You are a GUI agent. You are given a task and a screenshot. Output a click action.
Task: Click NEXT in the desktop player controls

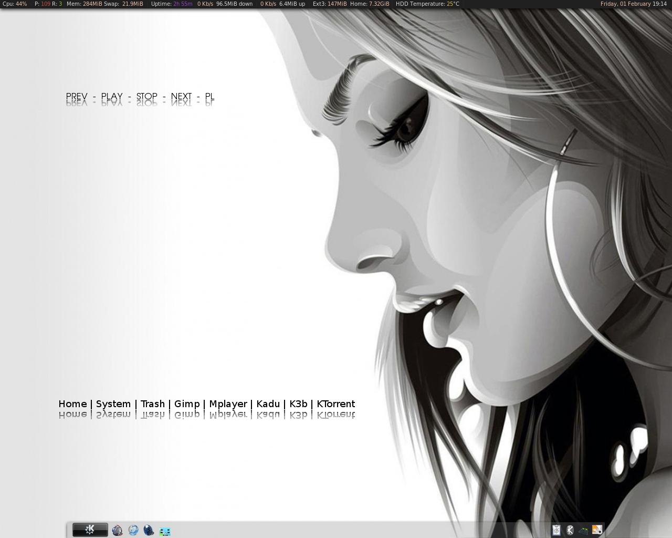pos(182,97)
